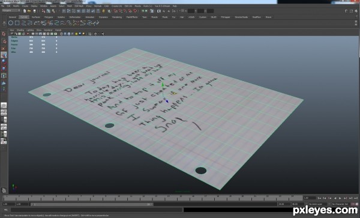Click the MEL command line input
Image resolution: width=360 pixels, height=218 pixels.
click(97, 210)
